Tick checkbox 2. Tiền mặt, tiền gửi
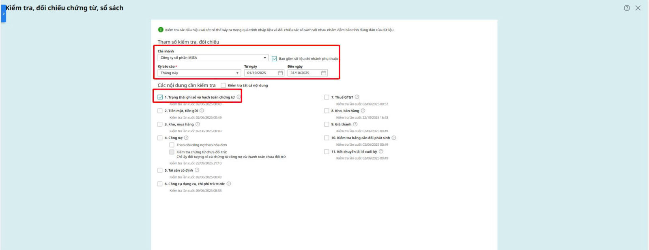 pyautogui.click(x=160, y=111)
